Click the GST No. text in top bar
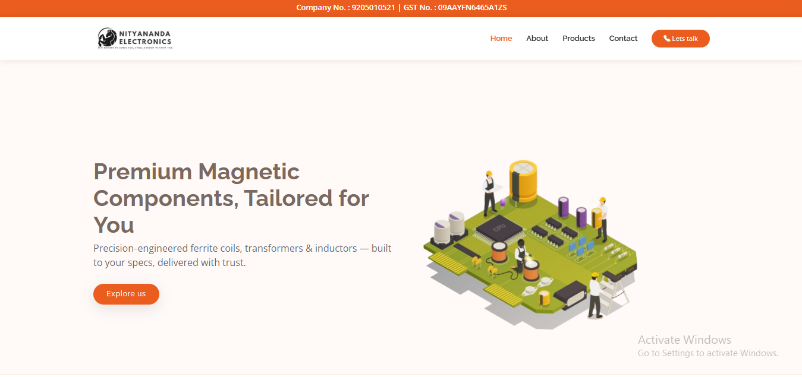802x377 pixels. click(x=455, y=8)
